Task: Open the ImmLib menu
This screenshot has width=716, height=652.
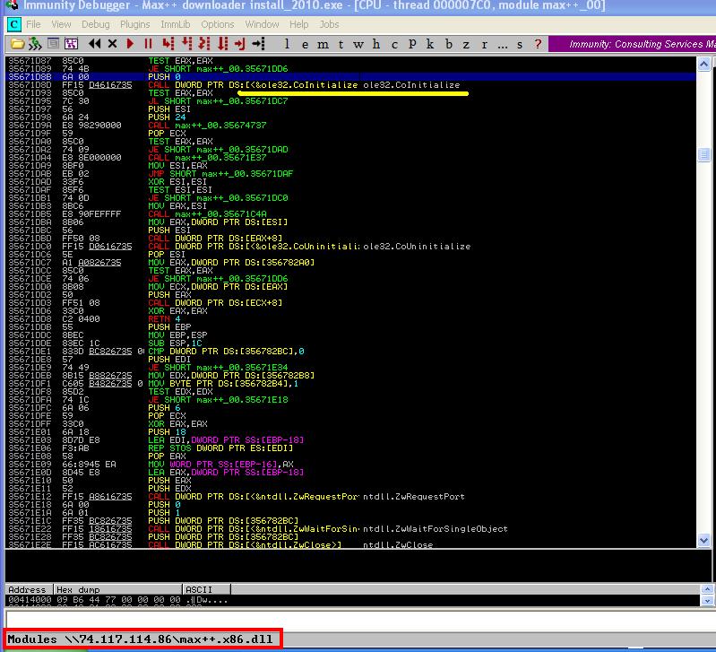Action: click(175, 24)
